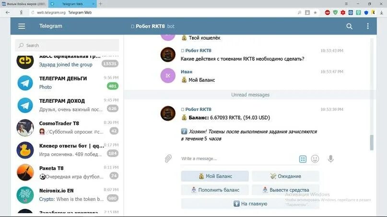Click the 15531 unread badge
Image resolution: width=387 pixels, height=217 pixels.
click(110, 64)
